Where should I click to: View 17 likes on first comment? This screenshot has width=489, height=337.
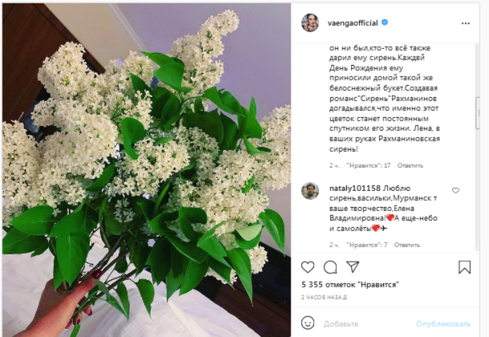click(x=368, y=165)
